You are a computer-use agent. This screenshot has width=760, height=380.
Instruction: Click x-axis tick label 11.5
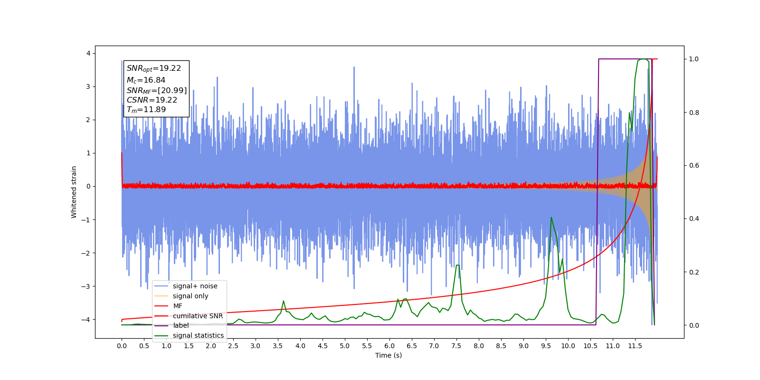[x=635, y=346]
